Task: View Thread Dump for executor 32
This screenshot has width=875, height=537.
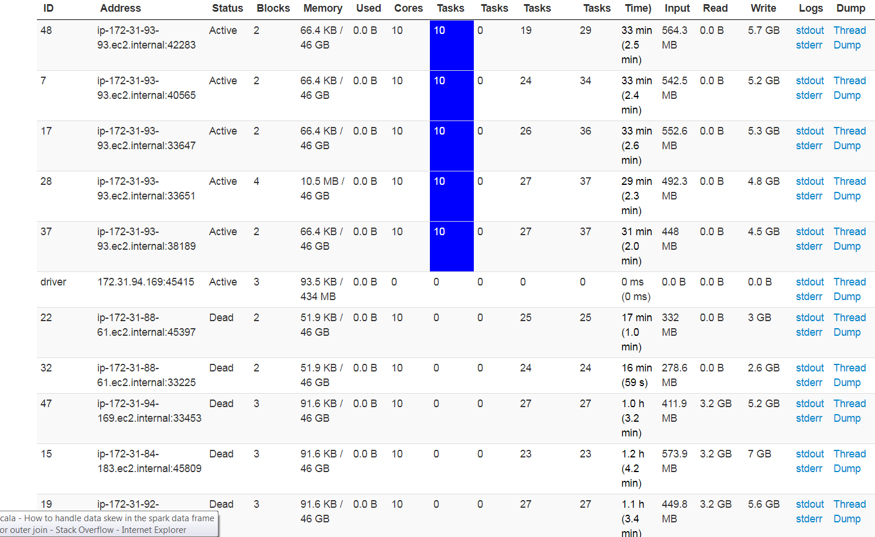Action: point(849,375)
